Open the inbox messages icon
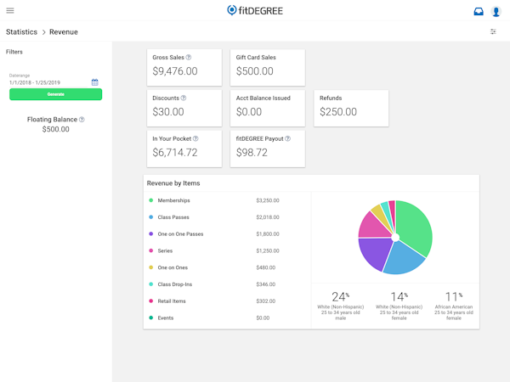The height and width of the screenshot is (382, 510). coord(479,11)
